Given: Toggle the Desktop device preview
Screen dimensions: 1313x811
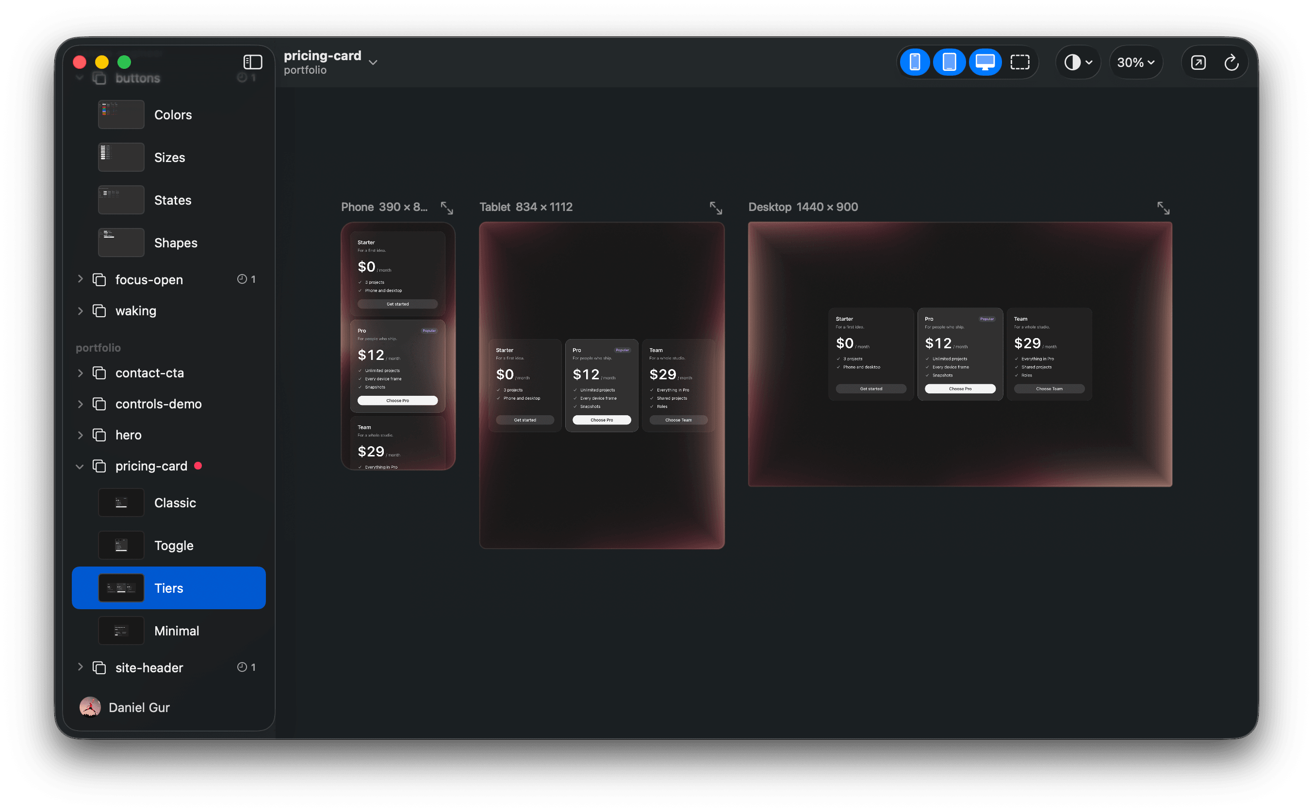Looking at the screenshot, I should (x=985, y=62).
